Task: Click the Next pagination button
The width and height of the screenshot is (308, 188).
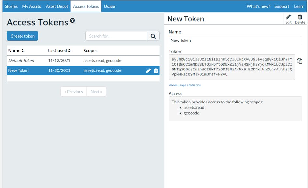Action: pos(96,92)
